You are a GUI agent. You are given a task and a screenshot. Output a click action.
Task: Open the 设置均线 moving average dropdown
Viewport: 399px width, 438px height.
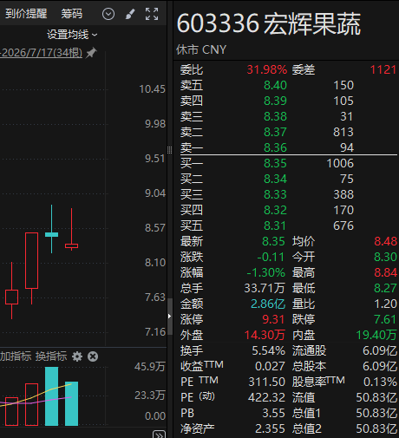pyautogui.click(x=72, y=35)
